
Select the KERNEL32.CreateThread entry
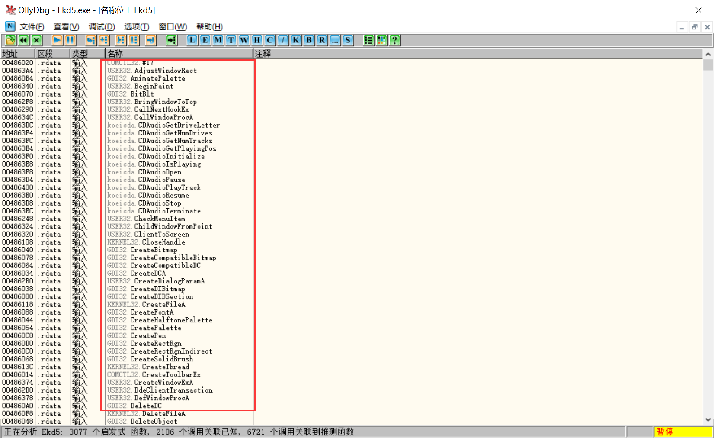(x=148, y=367)
